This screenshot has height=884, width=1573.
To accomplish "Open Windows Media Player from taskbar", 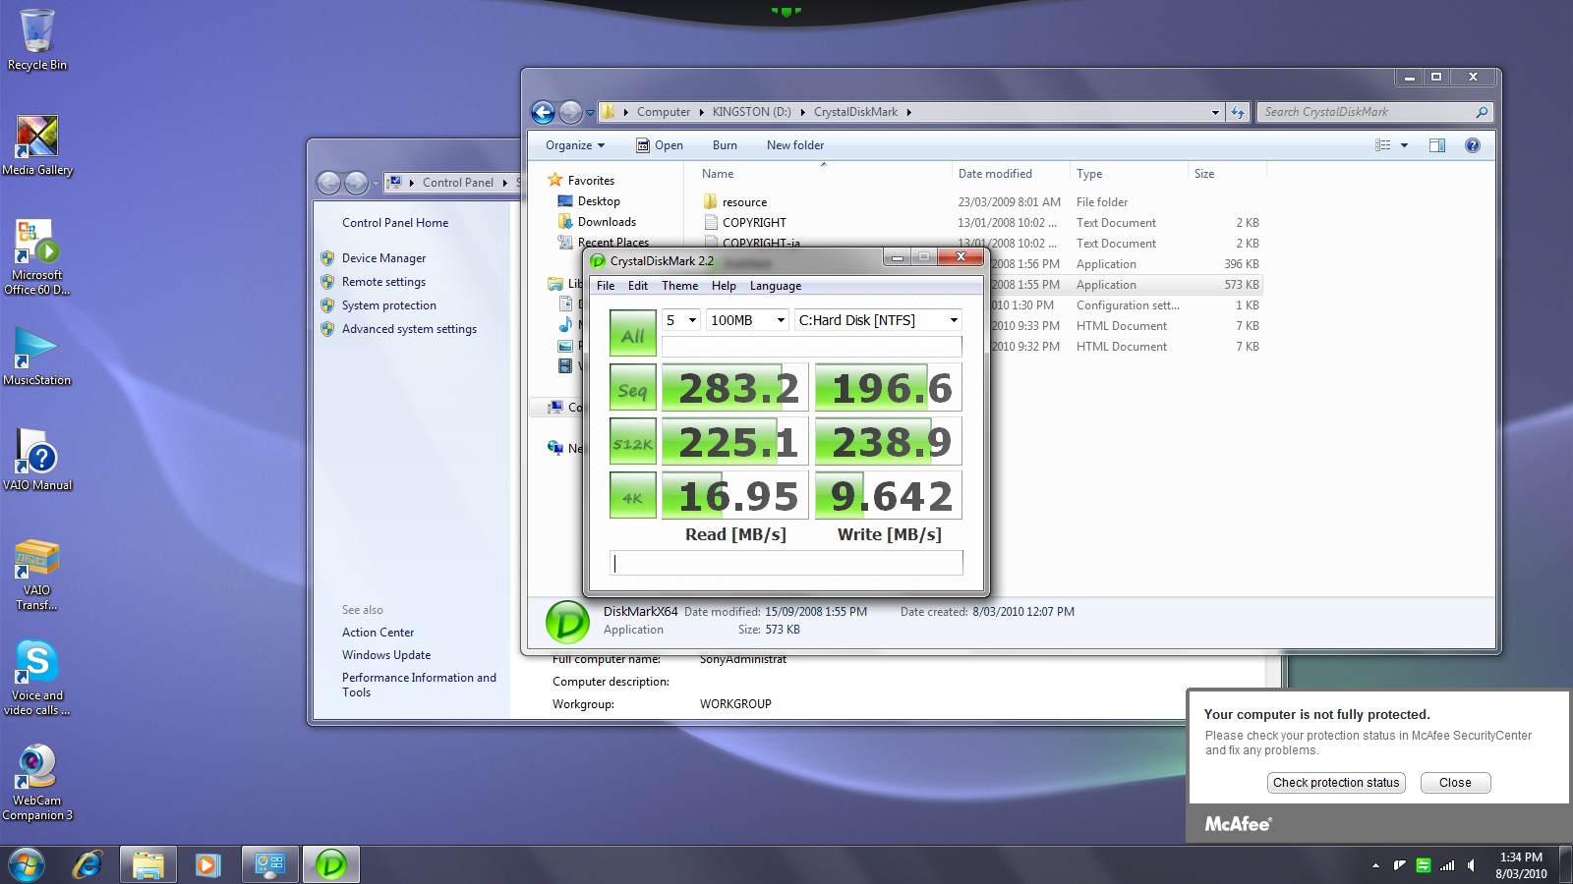I will (x=206, y=864).
